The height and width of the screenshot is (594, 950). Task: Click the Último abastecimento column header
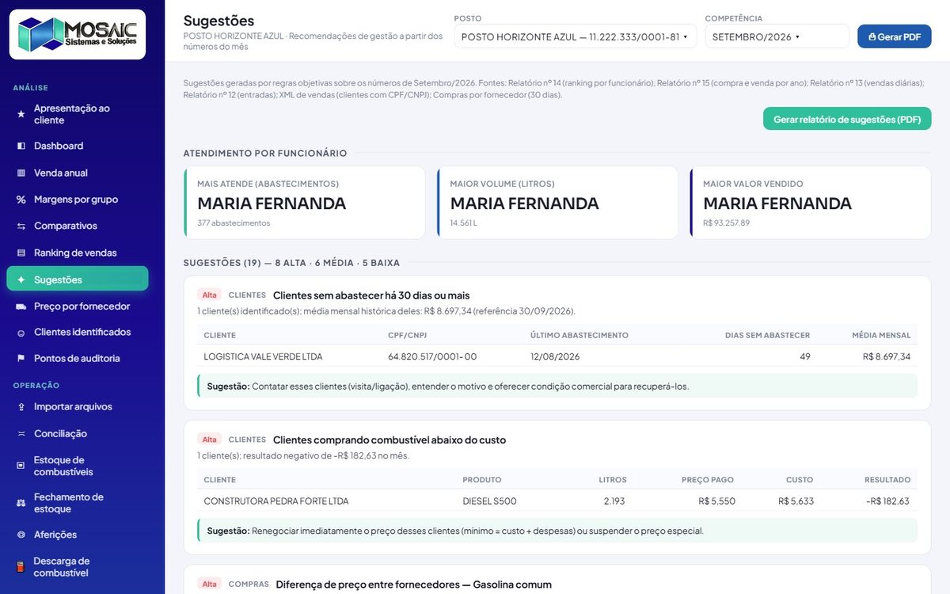coord(579,335)
